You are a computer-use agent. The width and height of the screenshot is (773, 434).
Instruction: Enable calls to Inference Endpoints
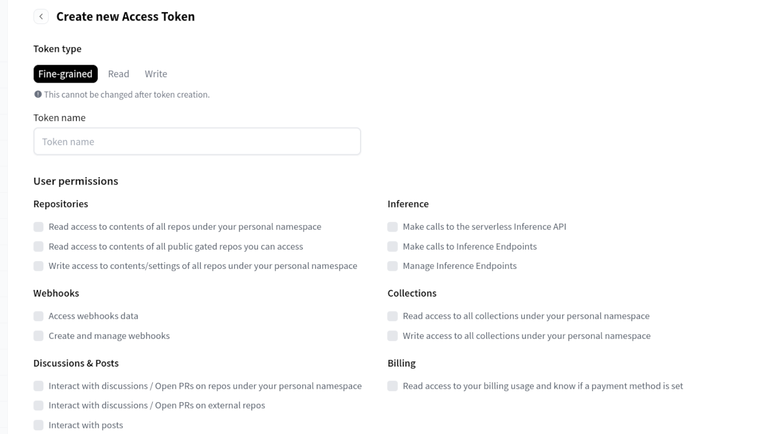coord(393,246)
